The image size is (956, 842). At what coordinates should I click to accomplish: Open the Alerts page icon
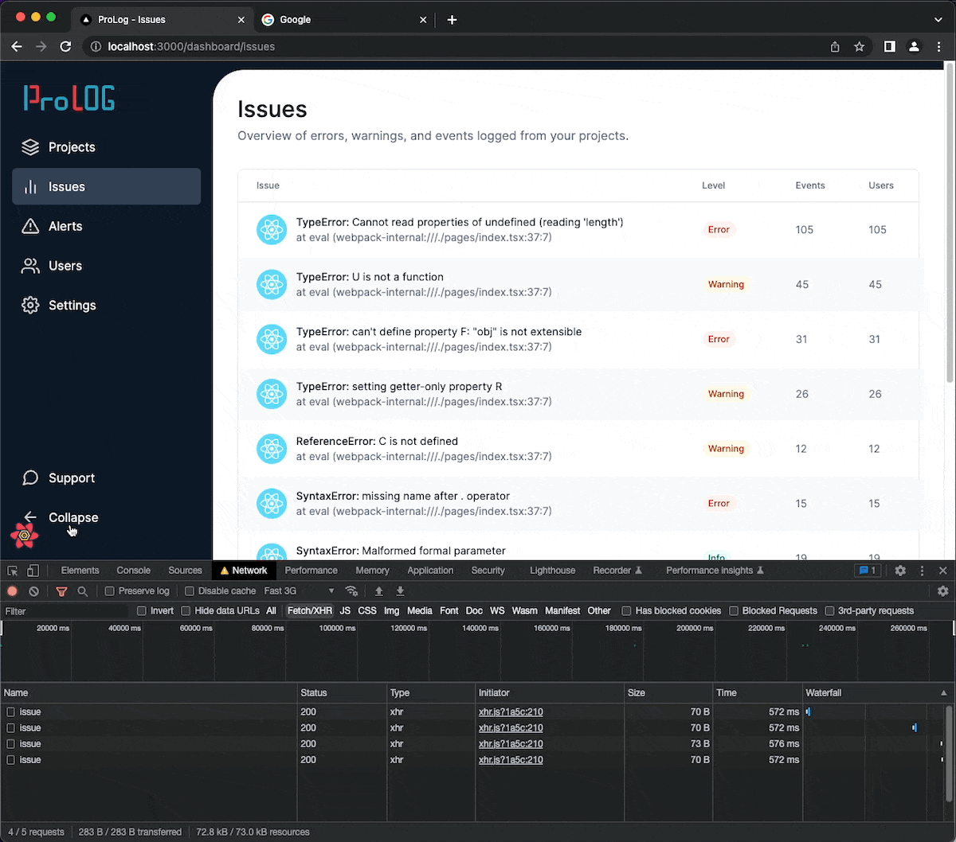point(30,226)
